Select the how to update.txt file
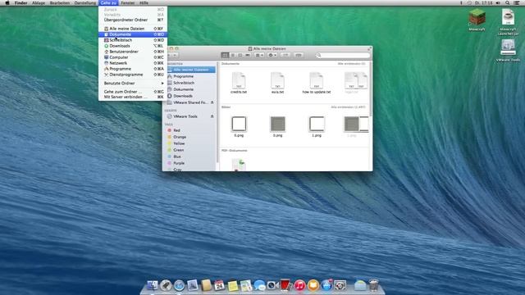Screen dimensions: 525x295 pos(317,83)
